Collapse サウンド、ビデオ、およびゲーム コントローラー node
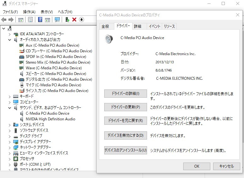Screen dimensions: 244x178 [10, 108]
